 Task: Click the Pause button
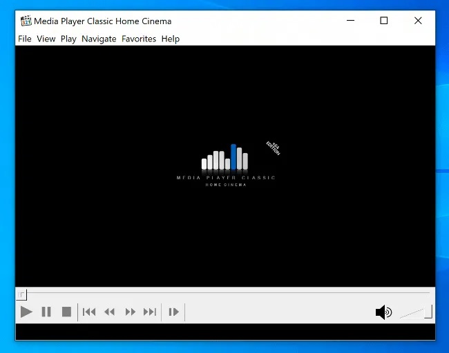click(46, 312)
